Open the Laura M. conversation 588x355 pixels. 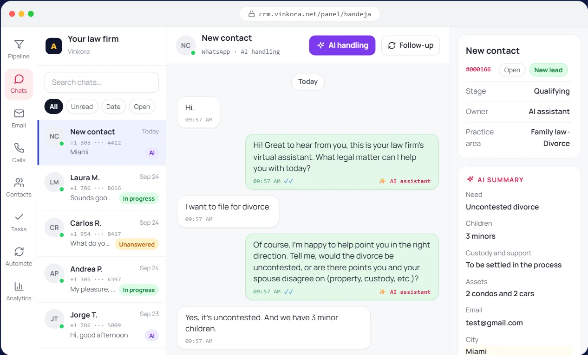(102, 188)
